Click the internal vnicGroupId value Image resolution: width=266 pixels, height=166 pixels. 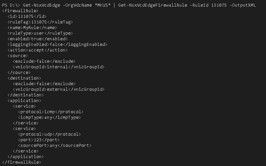point(59,67)
